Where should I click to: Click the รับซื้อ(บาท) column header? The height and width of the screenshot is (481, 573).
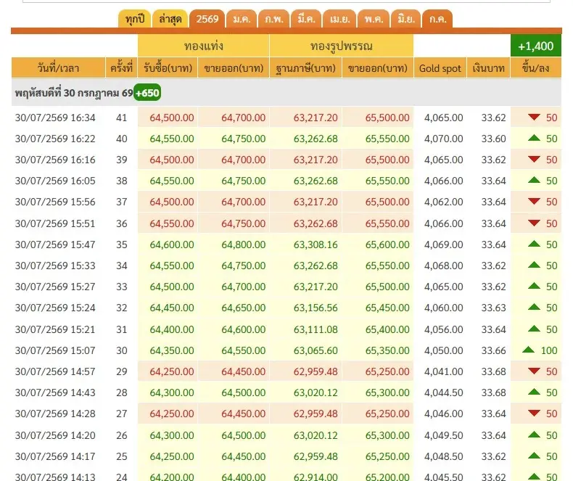point(168,68)
